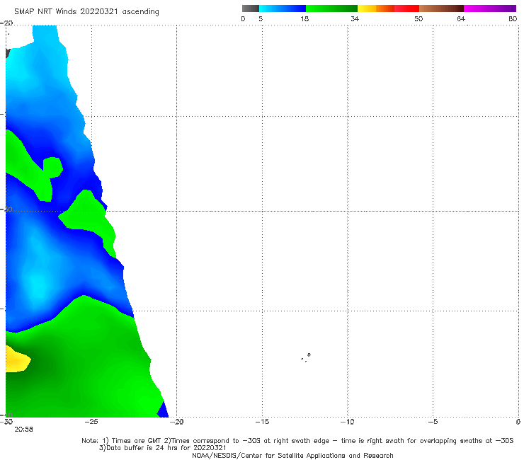Screen dimensions: 524x460
Task: Click the longitude axis label '-5'
Action: (x=433, y=422)
